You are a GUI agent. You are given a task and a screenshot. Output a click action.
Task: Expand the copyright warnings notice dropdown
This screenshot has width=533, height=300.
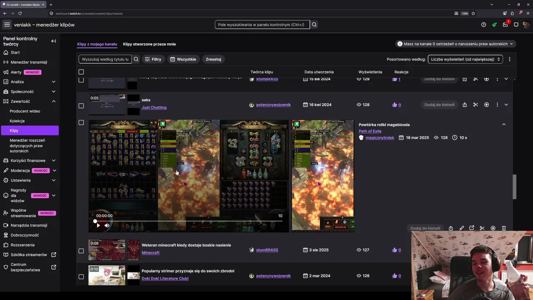455,44
